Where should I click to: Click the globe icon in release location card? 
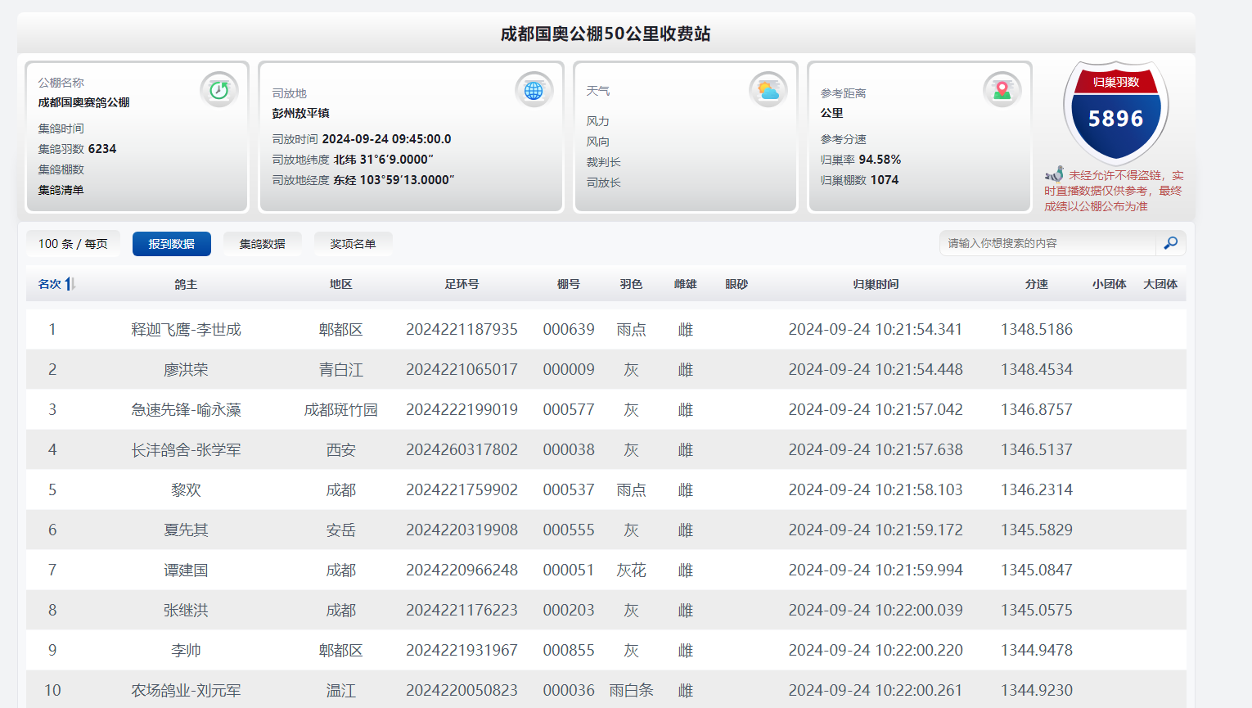click(534, 90)
